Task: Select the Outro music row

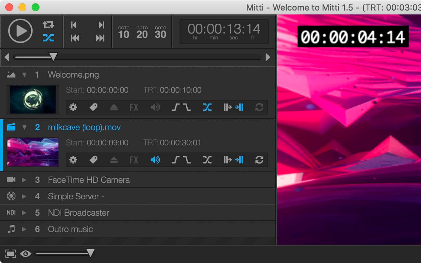Action: (138, 229)
